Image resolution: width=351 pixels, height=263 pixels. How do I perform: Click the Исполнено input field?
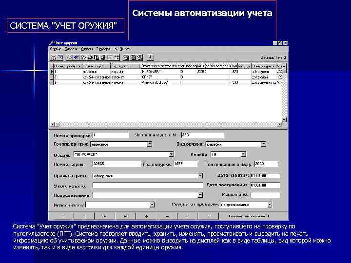pyautogui.click(x=265, y=195)
